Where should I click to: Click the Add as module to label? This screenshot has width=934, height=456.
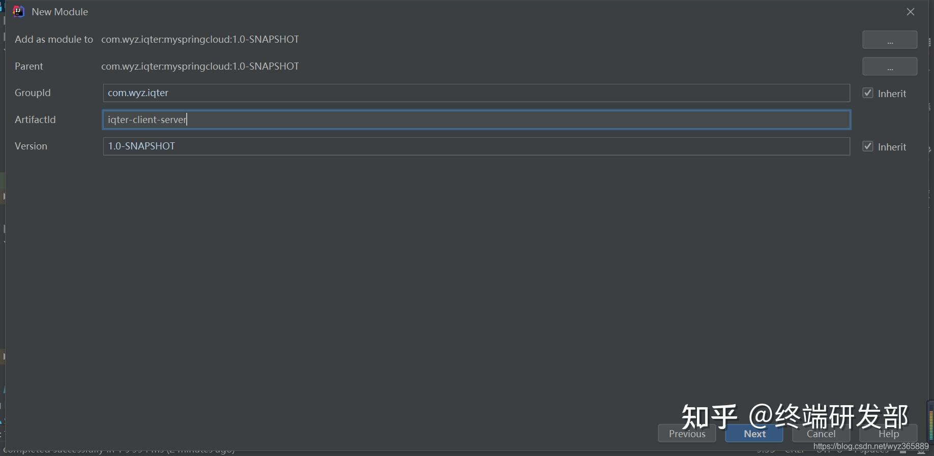(54, 40)
